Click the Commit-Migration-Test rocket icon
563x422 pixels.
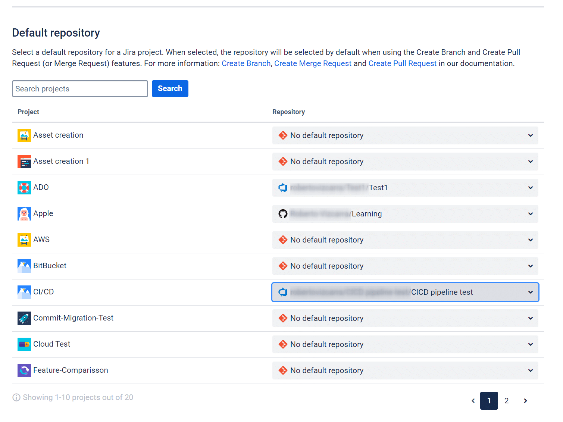point(24,318)
